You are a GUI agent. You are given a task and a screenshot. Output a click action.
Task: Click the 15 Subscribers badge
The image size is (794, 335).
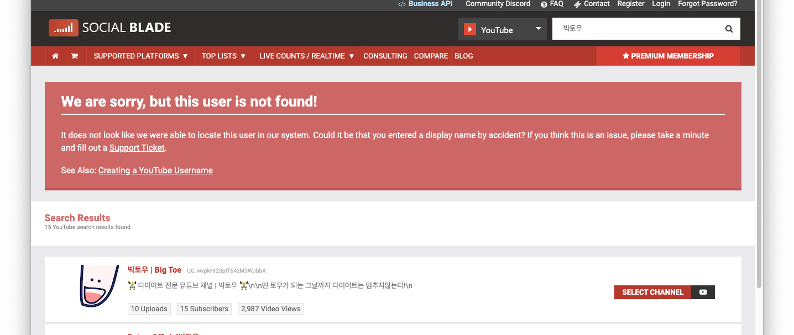coord(204,309)
